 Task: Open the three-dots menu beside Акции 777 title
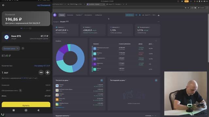click(x=158, y=22)
